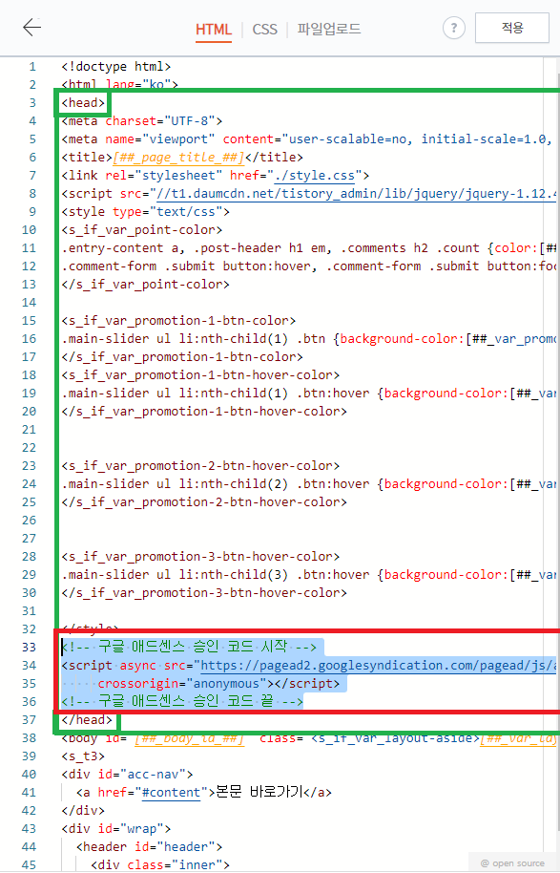Switch to the HTML tab
Screen dimensions: 560x873
pos(214,29)
